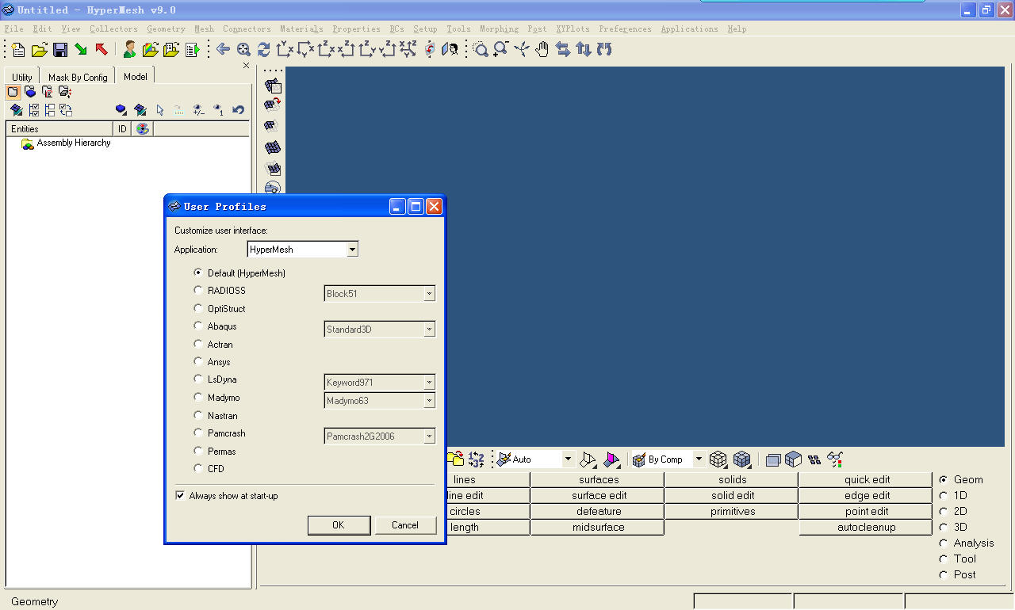Open the quick edit panel button

[867, 479]
